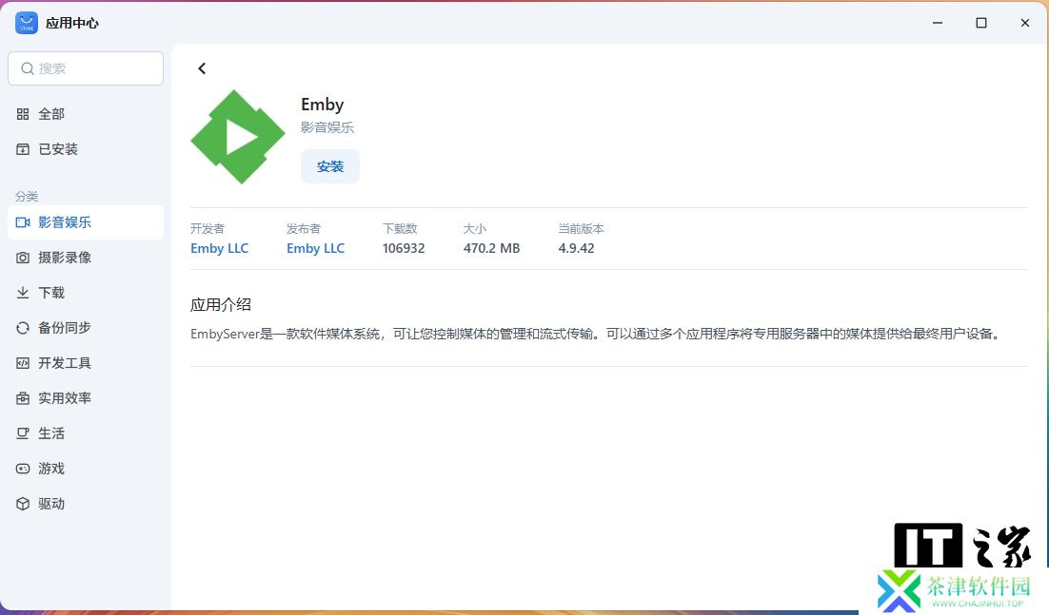Click the 备份同步 sync icon
Image resolution: width=1049 pixels, height=615 pixels.
[x=23, y=328]
